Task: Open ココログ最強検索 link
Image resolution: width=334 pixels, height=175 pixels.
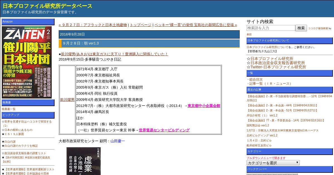Action: [x=318, y=28]
